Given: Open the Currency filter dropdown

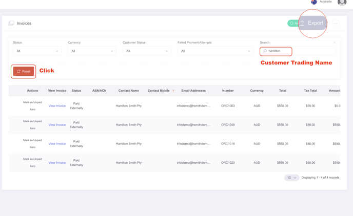Looking at the screenshot, I should coord(92,51).
